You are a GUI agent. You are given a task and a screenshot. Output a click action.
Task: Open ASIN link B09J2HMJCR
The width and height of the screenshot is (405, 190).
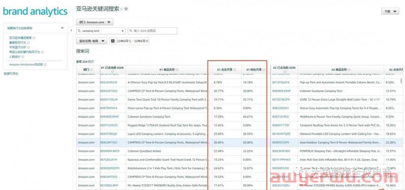pos(109,82)
